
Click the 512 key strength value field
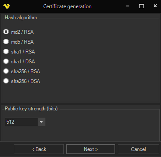click(21, 122)
